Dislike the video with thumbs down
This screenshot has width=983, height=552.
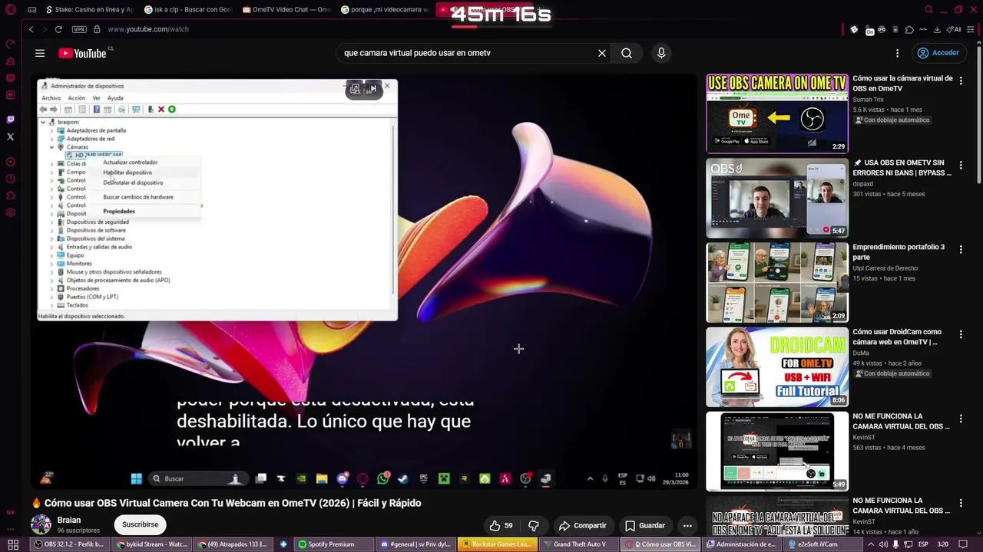point(533,525)
